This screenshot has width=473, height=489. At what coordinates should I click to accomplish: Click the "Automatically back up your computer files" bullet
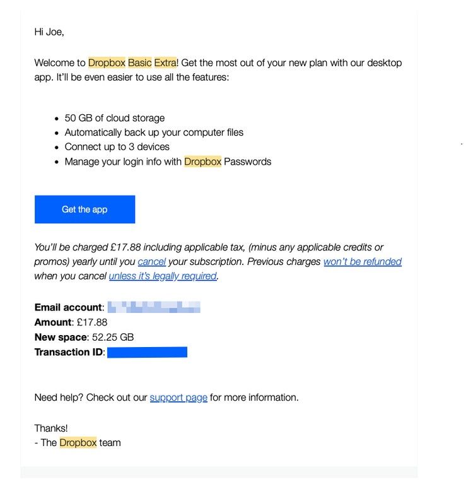[154, 133]
